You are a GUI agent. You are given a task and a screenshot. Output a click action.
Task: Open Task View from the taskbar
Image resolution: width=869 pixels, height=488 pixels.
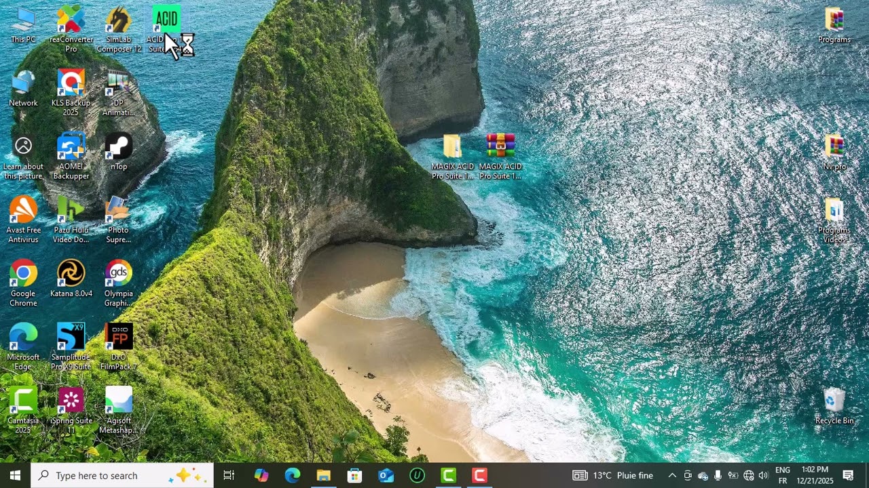[229, 475]
